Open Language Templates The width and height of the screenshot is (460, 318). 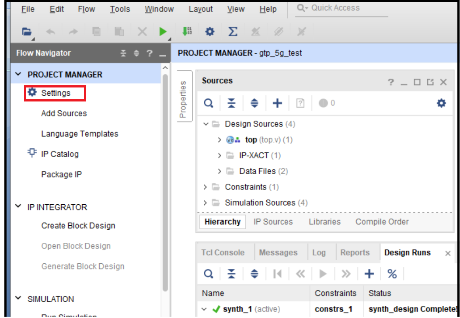(x=80, y=134)
